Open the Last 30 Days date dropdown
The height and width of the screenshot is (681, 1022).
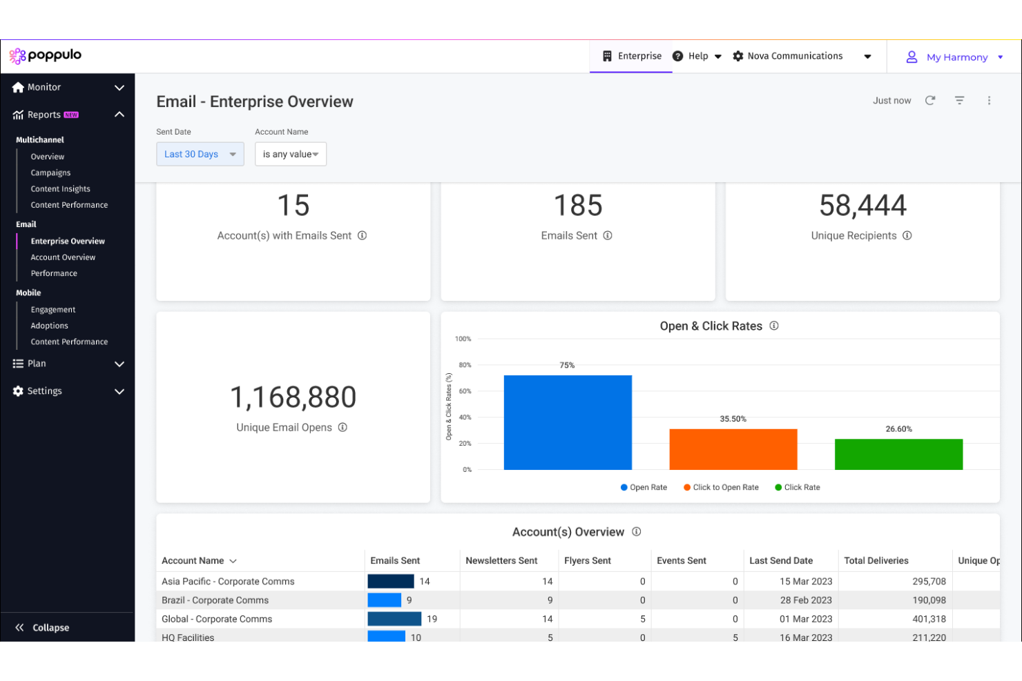200,155
